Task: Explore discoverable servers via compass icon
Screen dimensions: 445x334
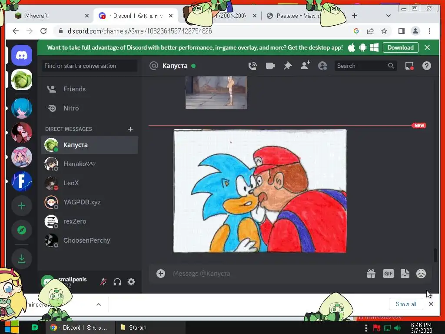Action: (x=22, y=230)
